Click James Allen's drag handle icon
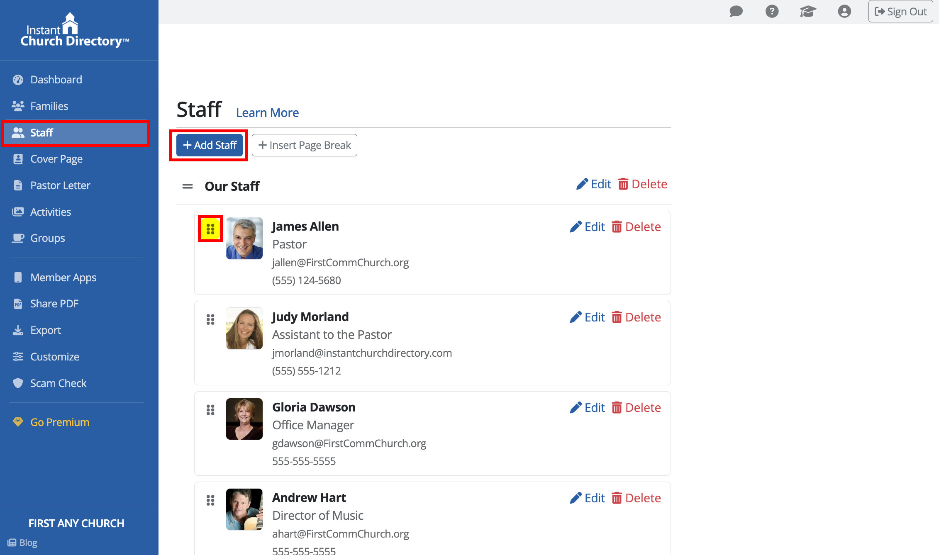Image resolution: width=939 pixels, height=555 pixels. pyautogui.click(x=210, y=229)
